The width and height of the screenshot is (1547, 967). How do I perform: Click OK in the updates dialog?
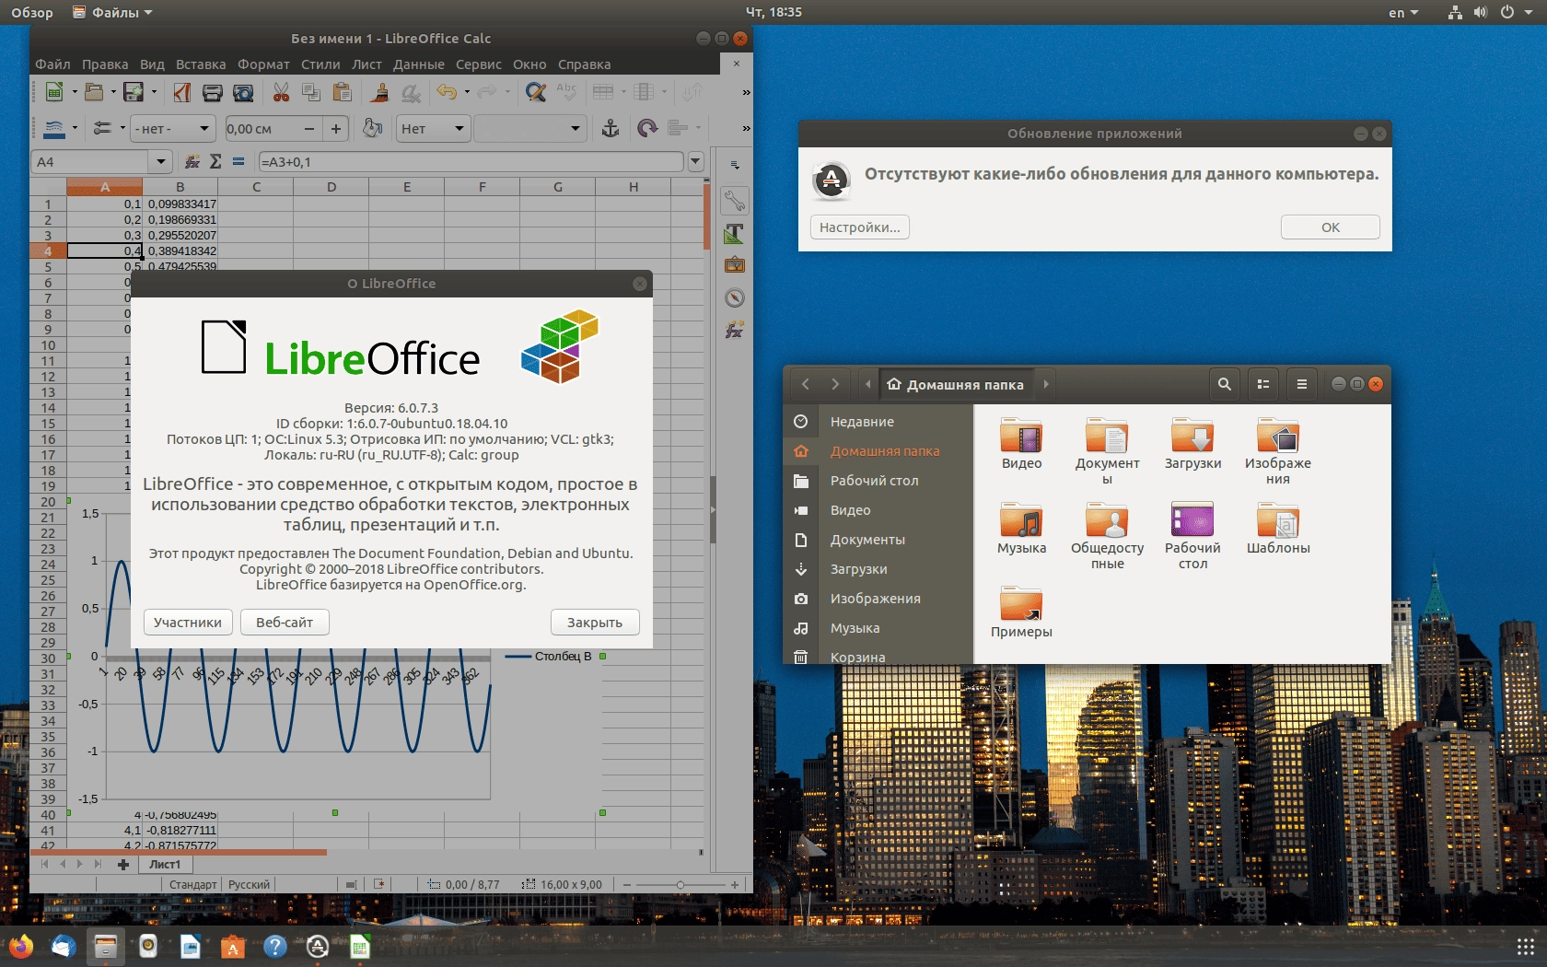[x=1330, y=227]
